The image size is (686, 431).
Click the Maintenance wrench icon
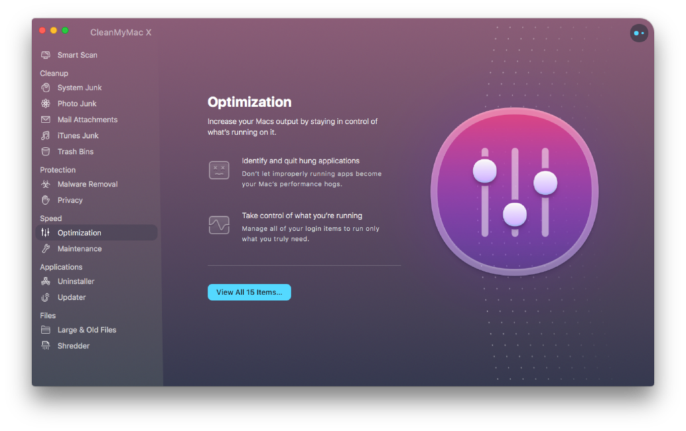tap(46, 249)
